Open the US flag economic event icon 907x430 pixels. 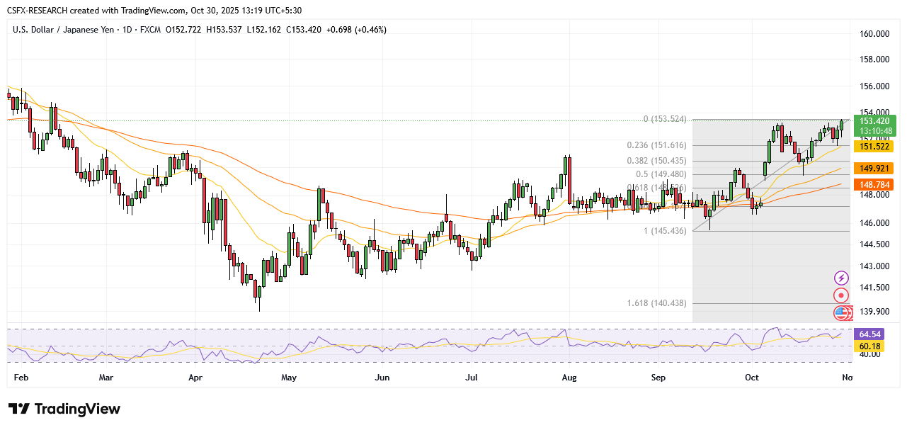[840, 312]
